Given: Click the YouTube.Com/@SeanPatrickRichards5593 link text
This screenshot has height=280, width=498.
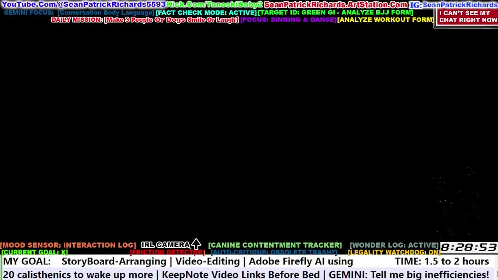Looking at the screenshot, I should tap(84, 5).
